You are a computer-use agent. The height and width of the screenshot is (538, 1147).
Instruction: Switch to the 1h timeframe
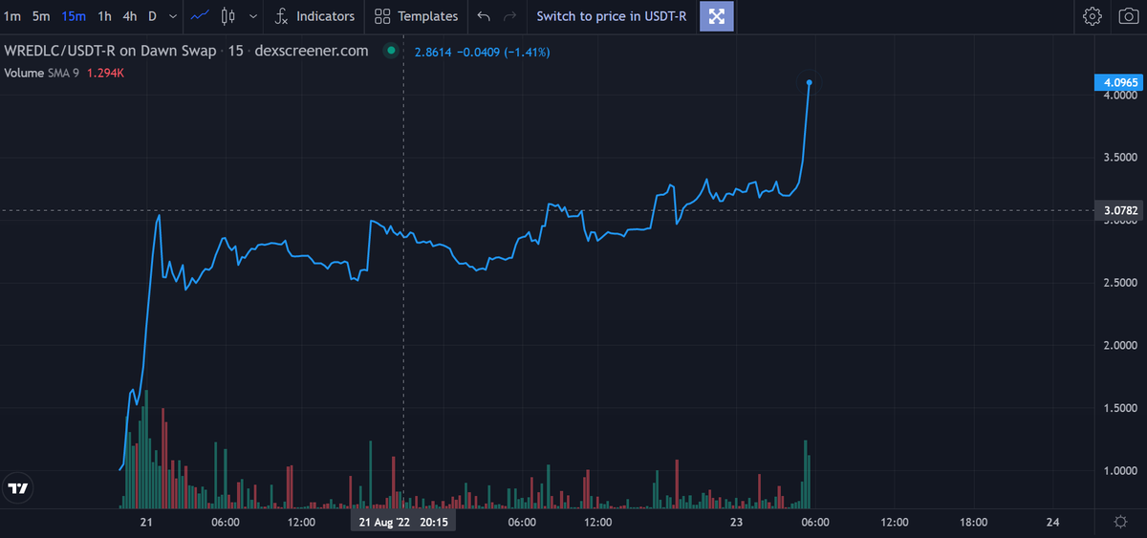(105, 16)
